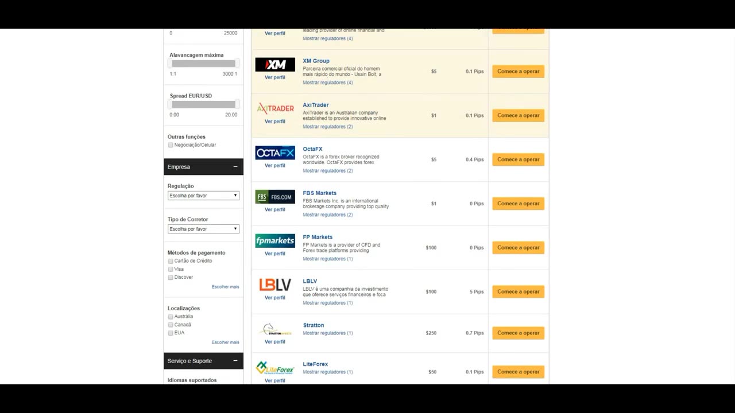Screen dimensions: 735x413
Task: Enable the Negociação/Celular checkbox
Action: click(x=171, y=145)
